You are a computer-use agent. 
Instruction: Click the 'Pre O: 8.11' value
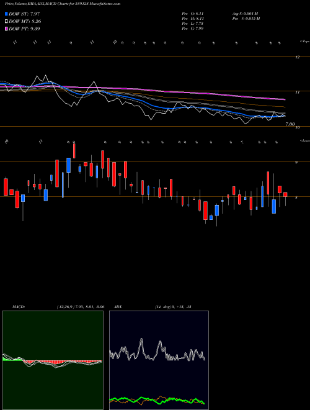tap(193, 14)
